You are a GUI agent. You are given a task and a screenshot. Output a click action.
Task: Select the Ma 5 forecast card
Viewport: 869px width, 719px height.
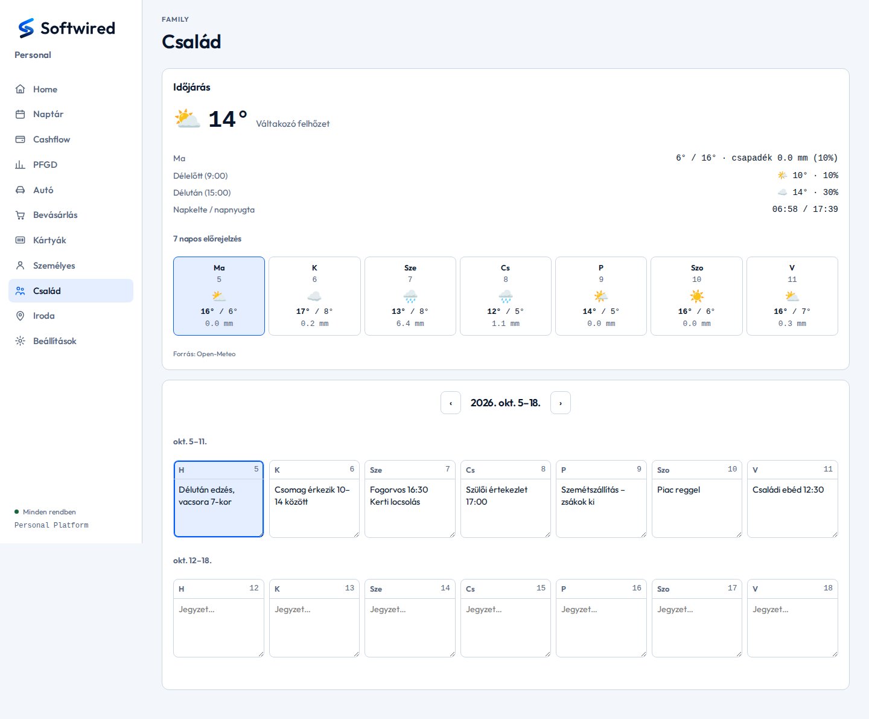point(219,296)
